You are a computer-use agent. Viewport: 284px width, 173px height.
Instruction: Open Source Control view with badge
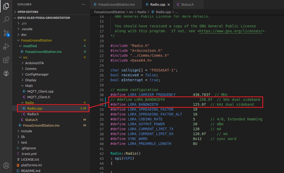pos(6,33)
